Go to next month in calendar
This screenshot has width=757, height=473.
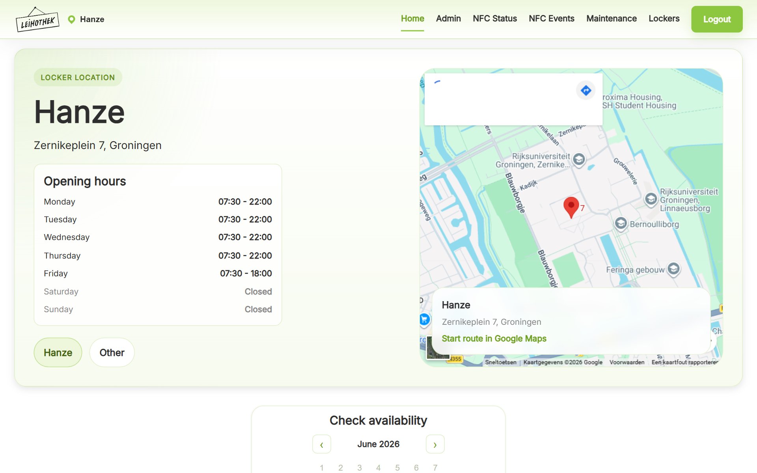tap(435, 444)
